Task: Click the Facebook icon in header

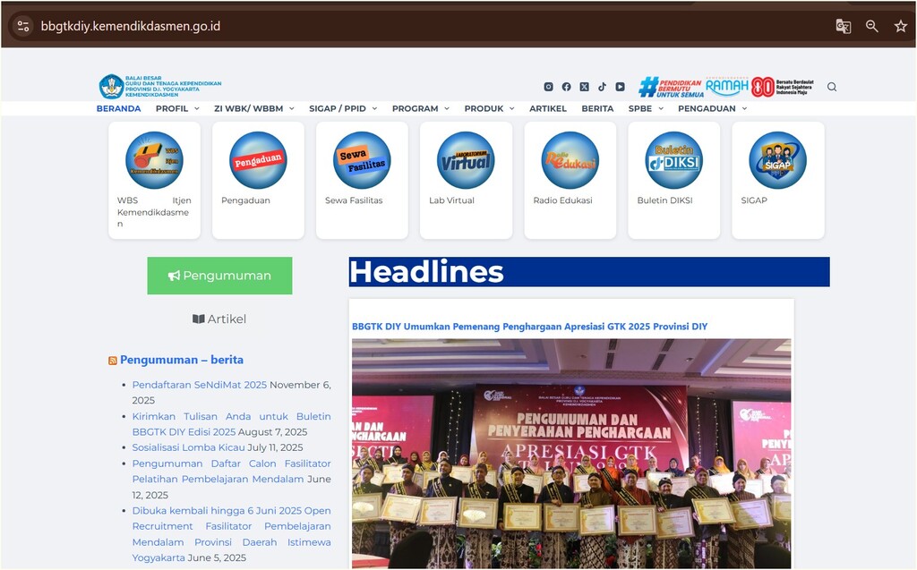Action: [566, 87]
